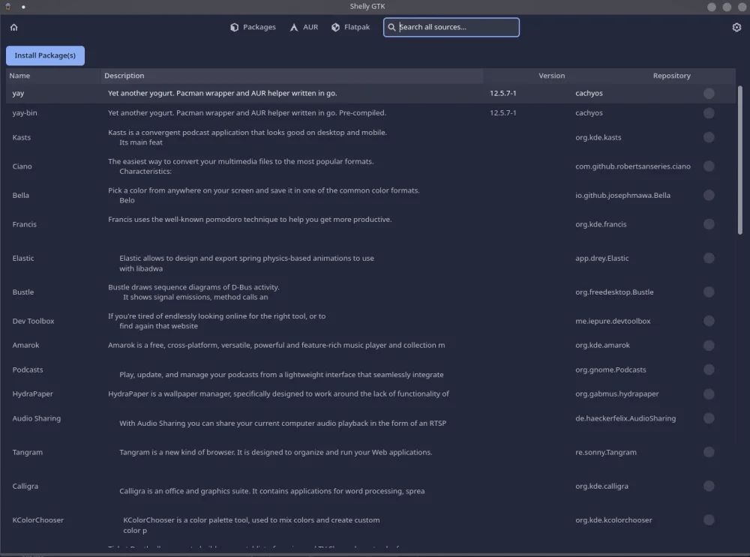Viewport: 750px width, 557px height.
Task: Click 'org.kde.kasts' repository text
Action: point(598,137)
